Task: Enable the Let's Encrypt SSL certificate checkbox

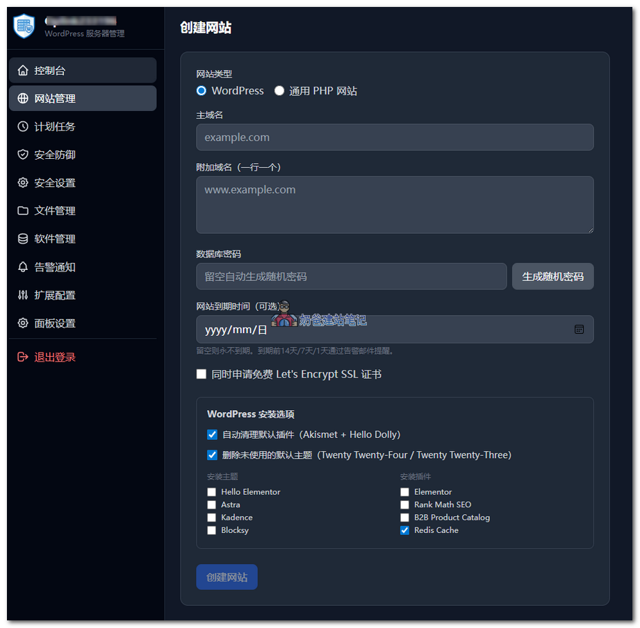Action: [x=202, y=374]
